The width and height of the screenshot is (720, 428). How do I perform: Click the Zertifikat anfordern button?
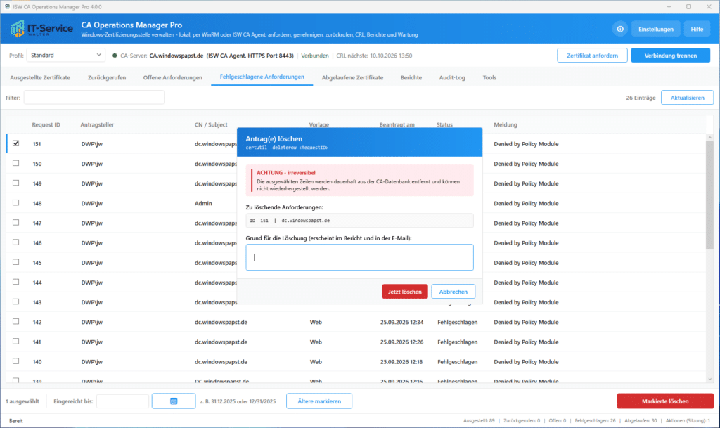(x=592, y=56)
